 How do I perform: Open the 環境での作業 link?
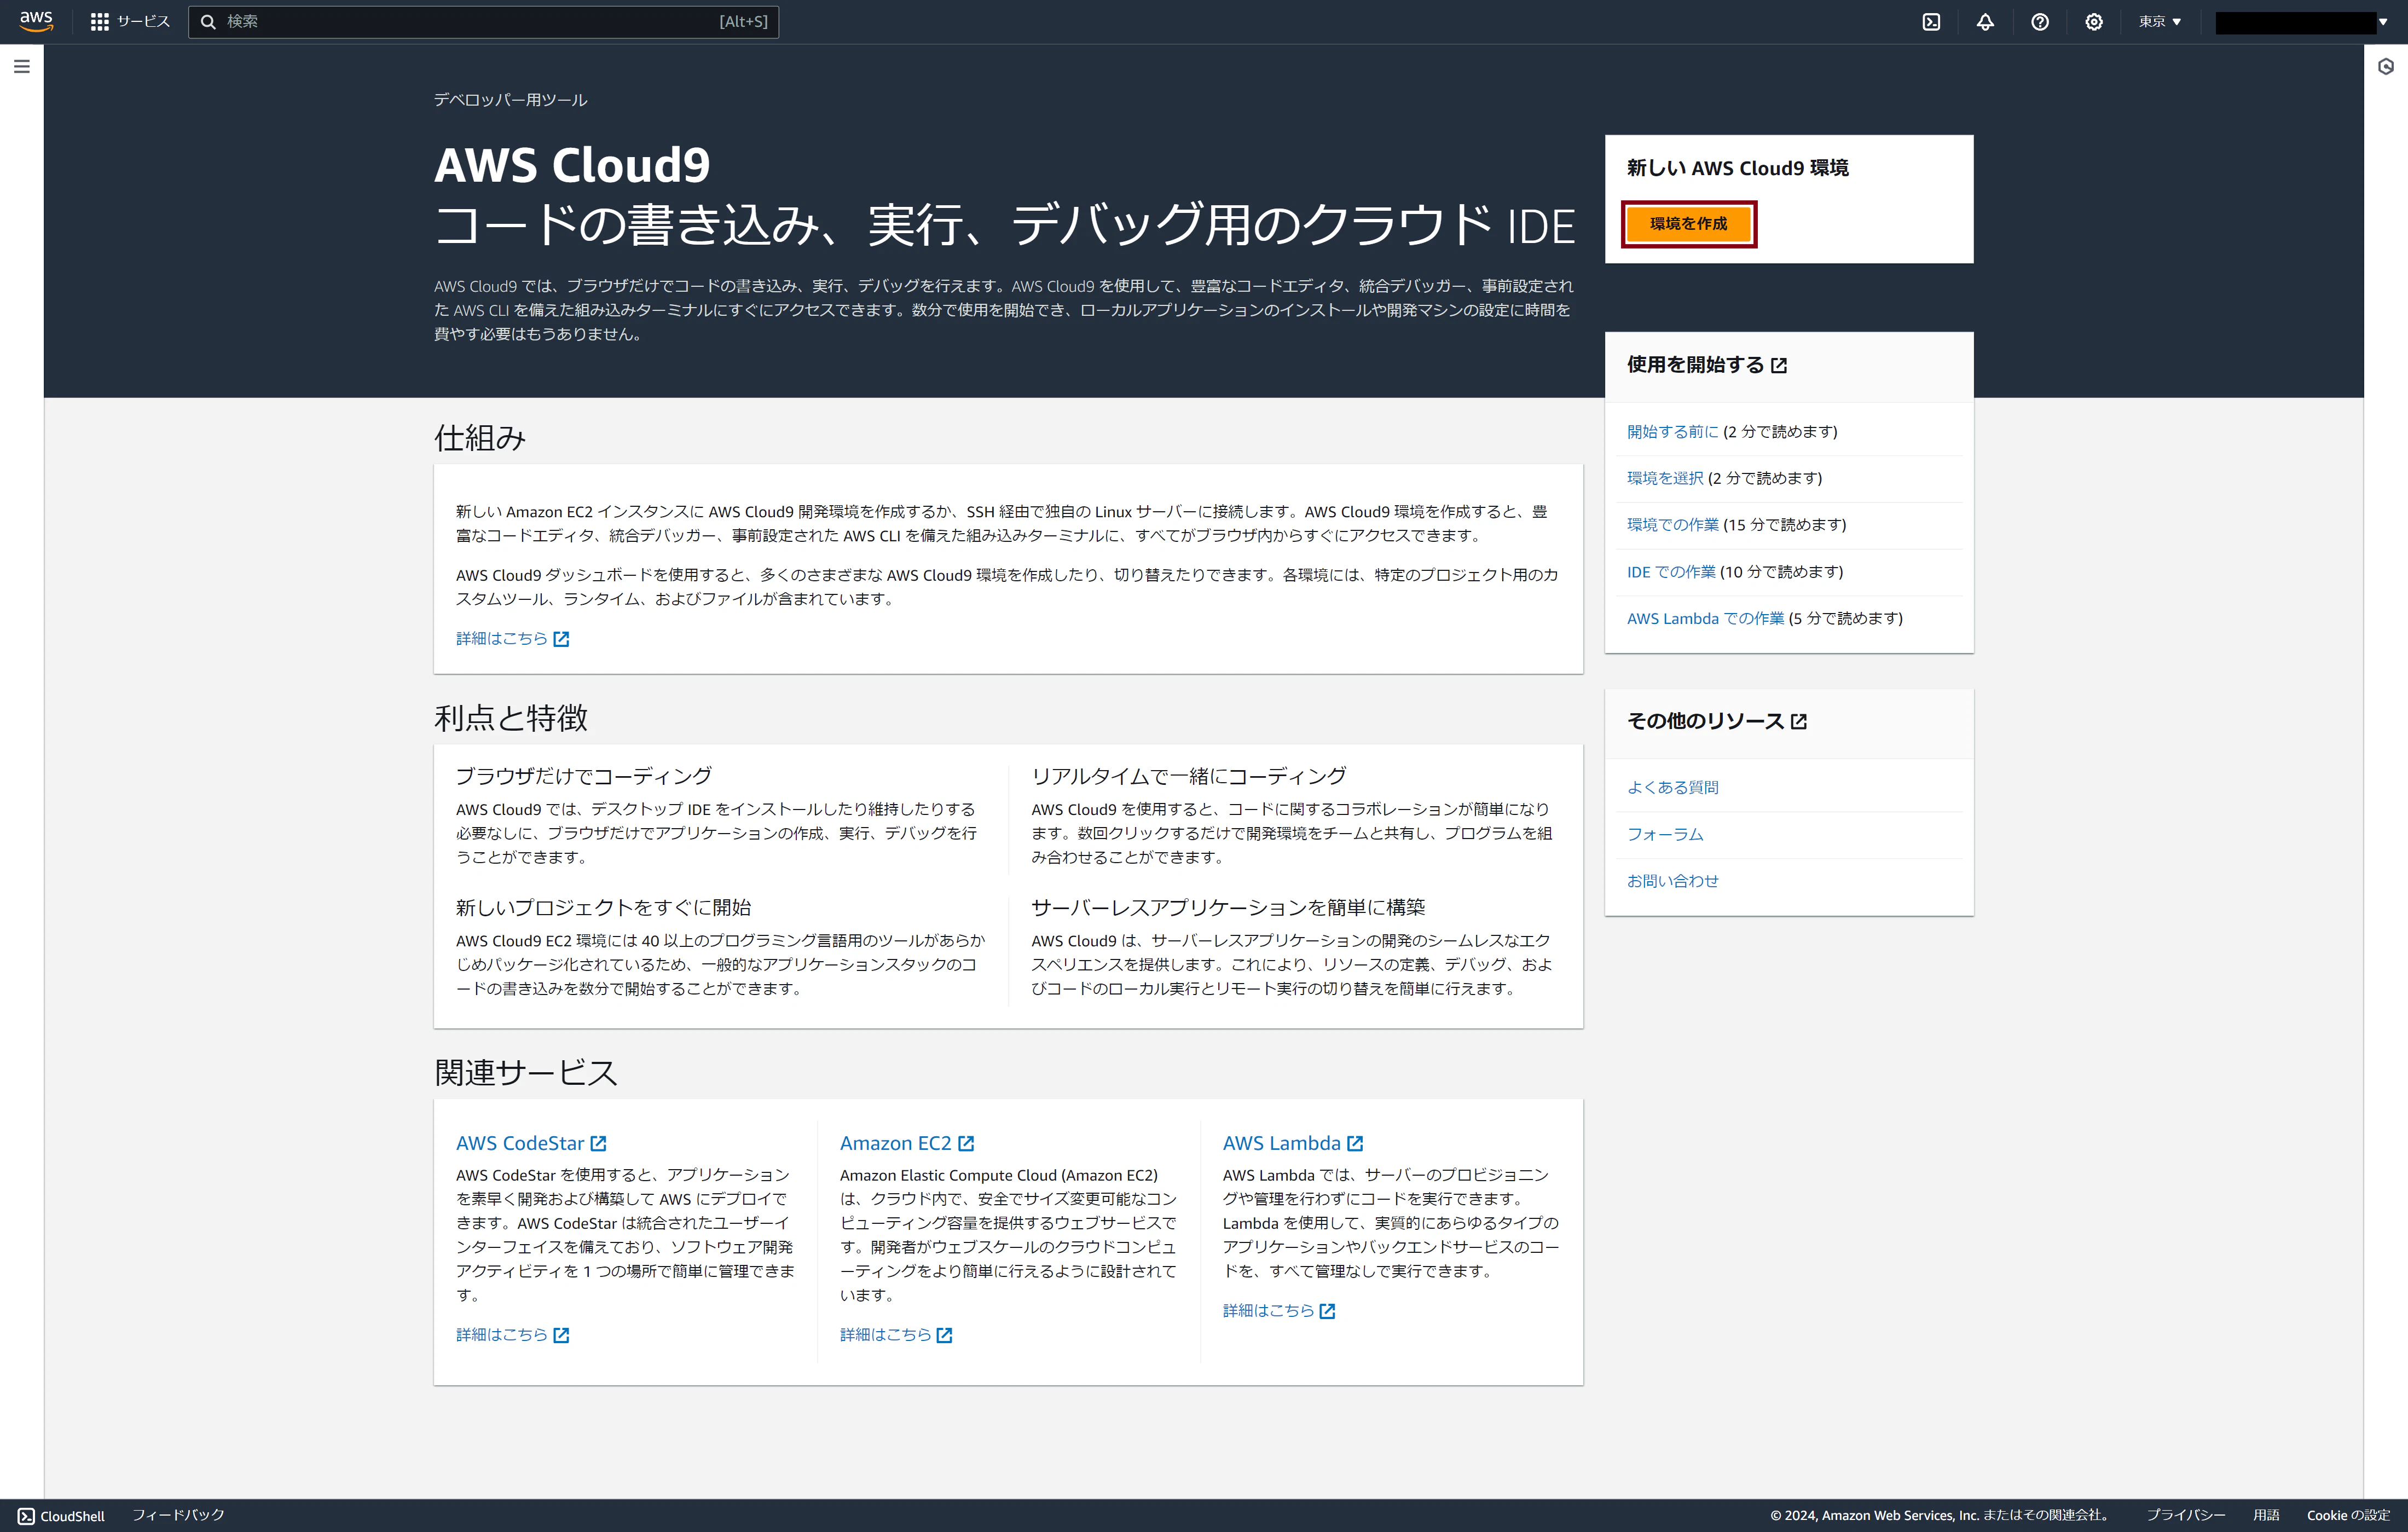(1672, 525)
